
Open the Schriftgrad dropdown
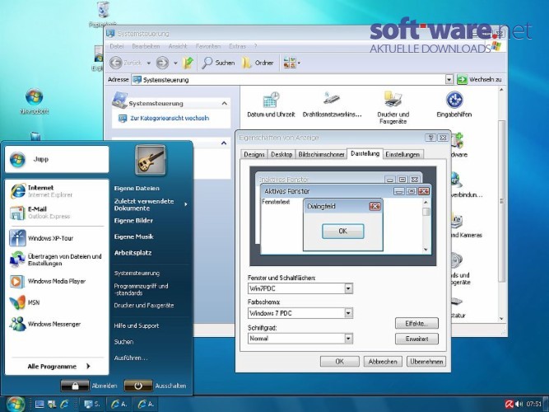[x=348, y=339]
